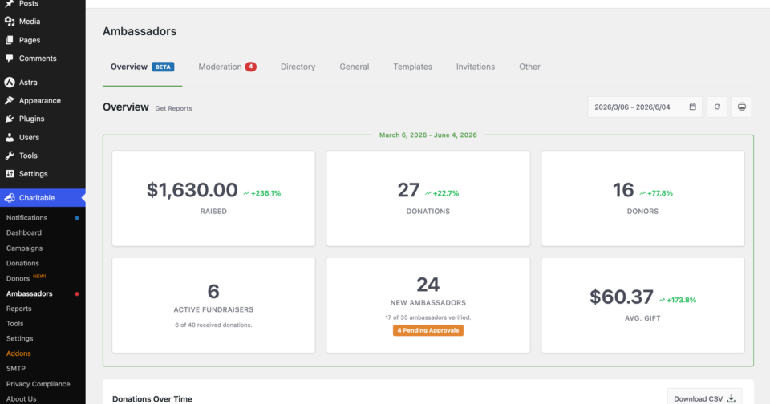Click the Get Reports link

(x=173, y=108)
